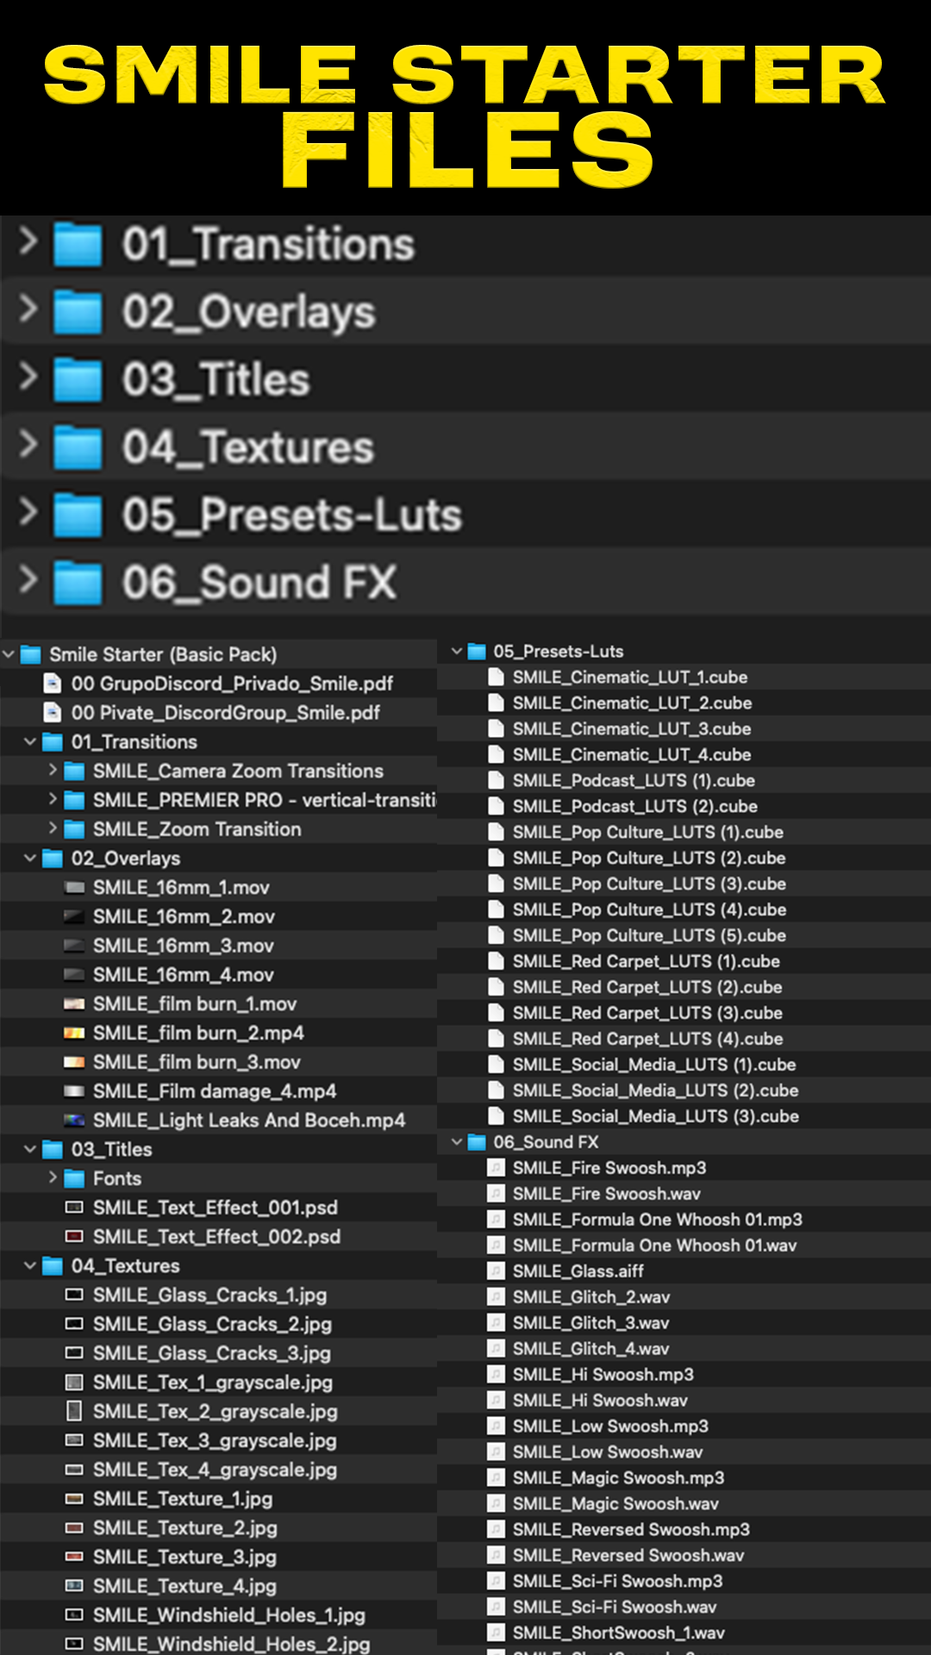Click the large 03_Titles folder icon

pyautogui.click(x=78, y=379)
